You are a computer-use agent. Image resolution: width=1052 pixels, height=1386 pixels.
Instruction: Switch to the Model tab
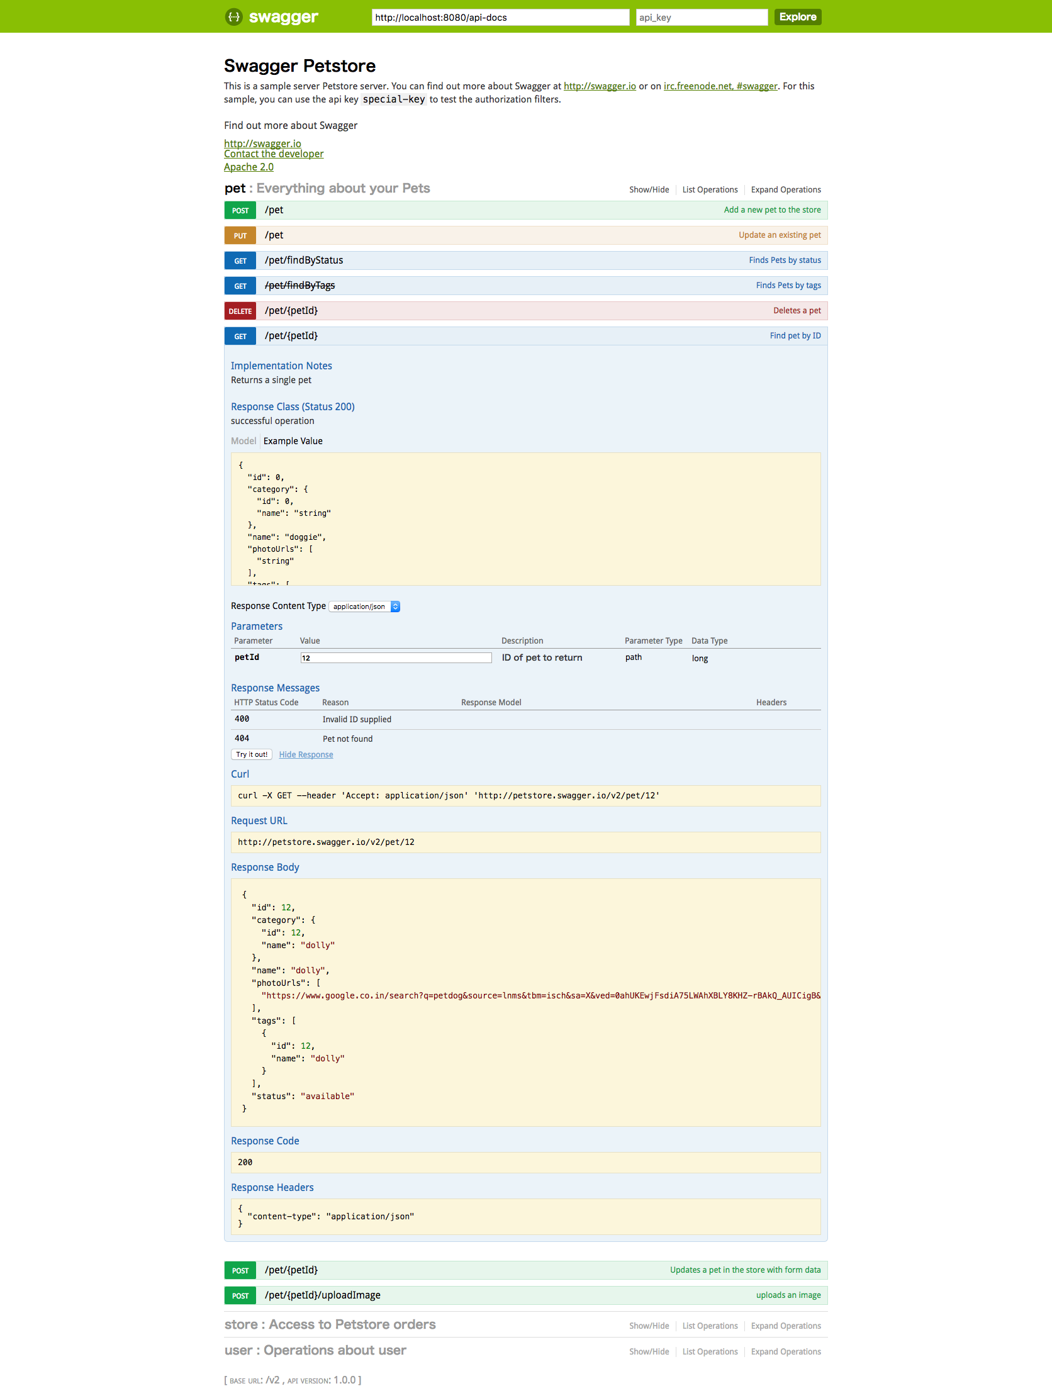(243, 440)
